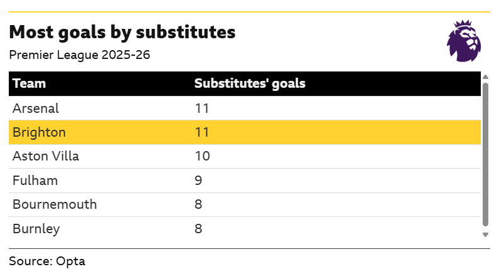Click Aston Villa's goals value of 10
Screen dimensions: 499x279
point(202,156)
